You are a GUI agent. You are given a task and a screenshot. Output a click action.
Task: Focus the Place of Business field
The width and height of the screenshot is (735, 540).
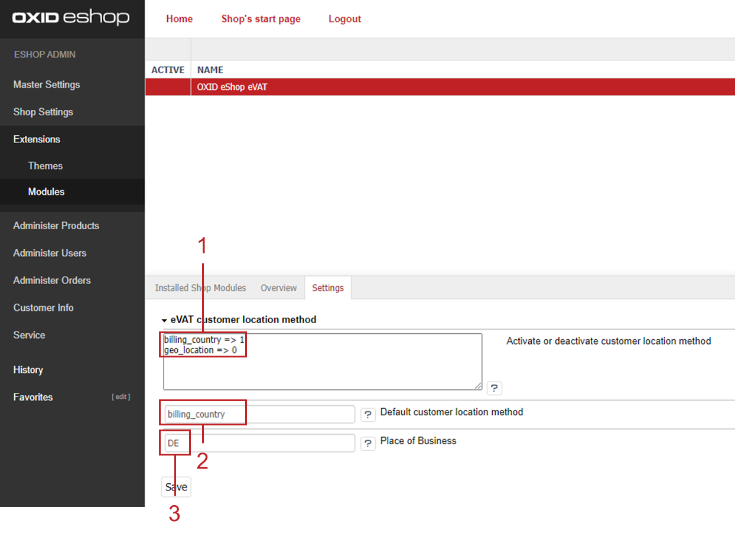point(272,443)
